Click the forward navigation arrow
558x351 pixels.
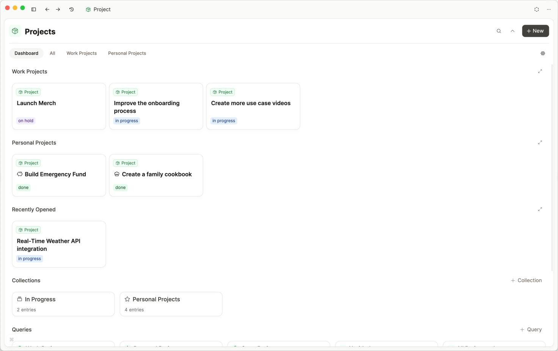(58, 9)
